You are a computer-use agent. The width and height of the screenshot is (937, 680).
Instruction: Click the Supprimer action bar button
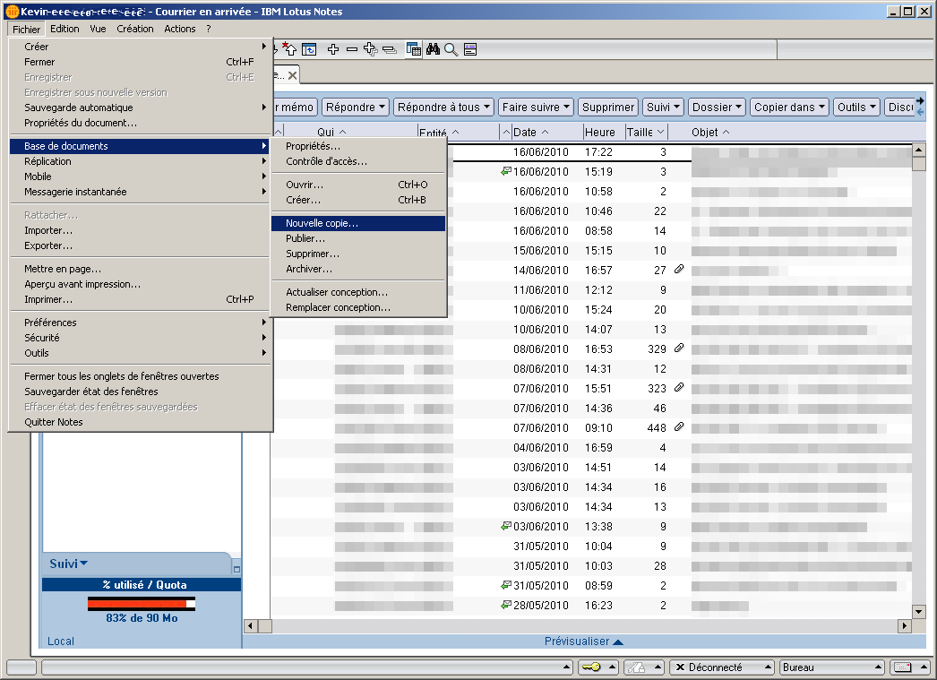[608, 107]
